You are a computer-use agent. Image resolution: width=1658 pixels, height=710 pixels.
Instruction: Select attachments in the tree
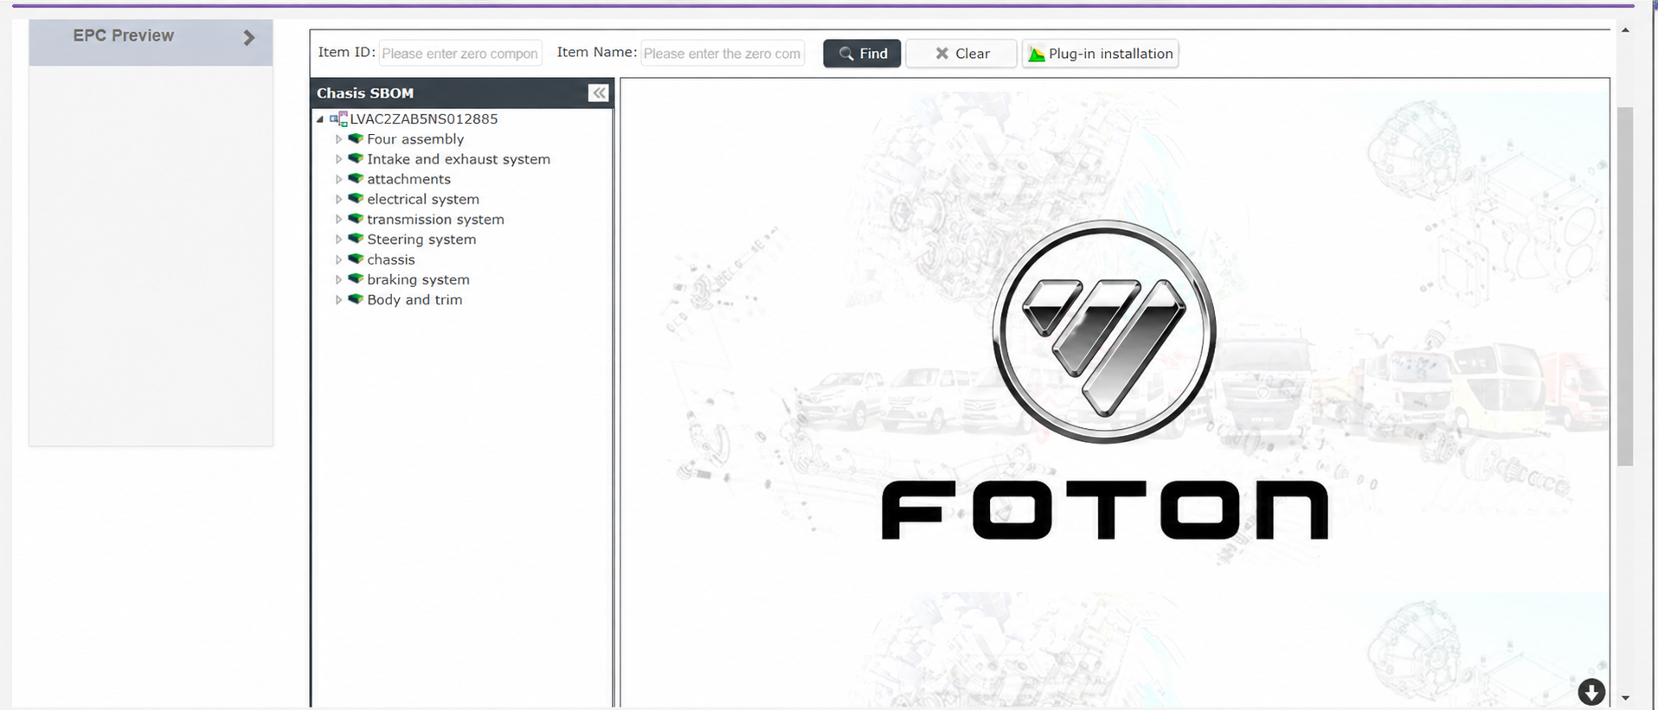click(408, 179)
